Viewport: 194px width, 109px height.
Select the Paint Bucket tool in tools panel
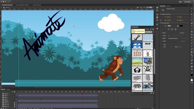click(x=192, y=52)
